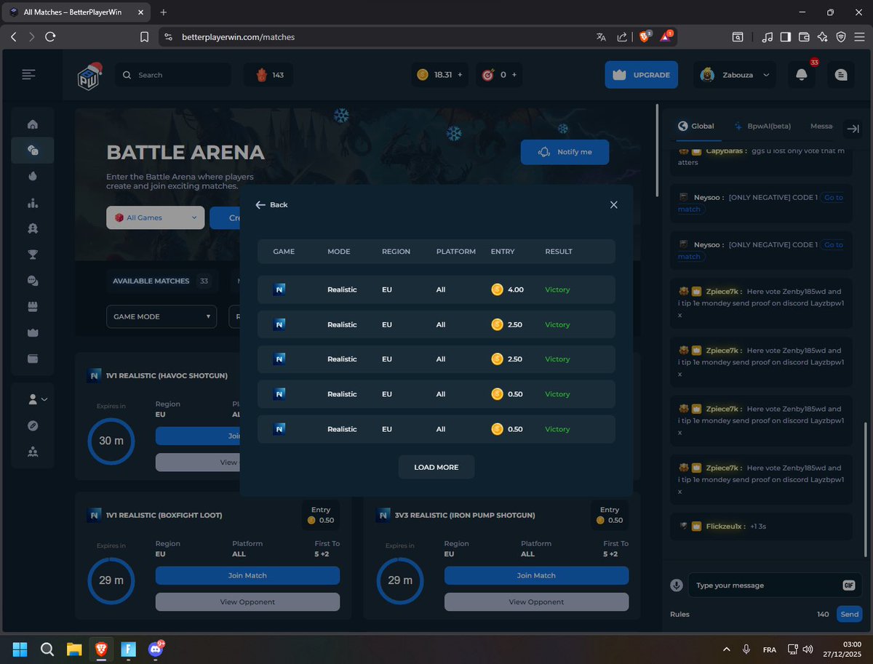The width and height of the screenshot is (873, 664).
Task: Click the notification bell showing 33 alerts
Action: 801,74
